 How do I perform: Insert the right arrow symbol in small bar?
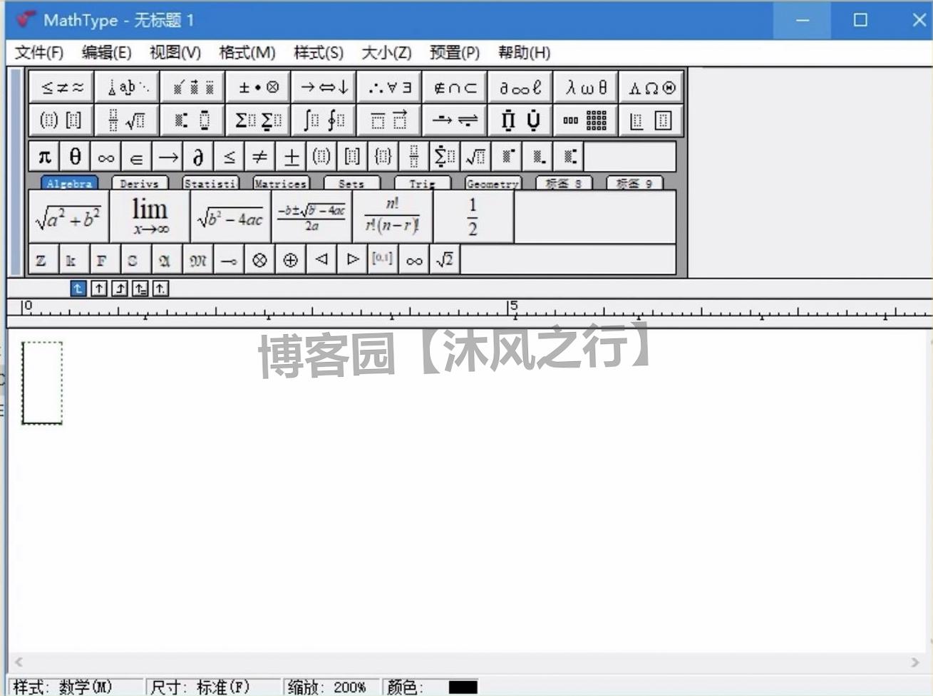click(x=168, y=157)
